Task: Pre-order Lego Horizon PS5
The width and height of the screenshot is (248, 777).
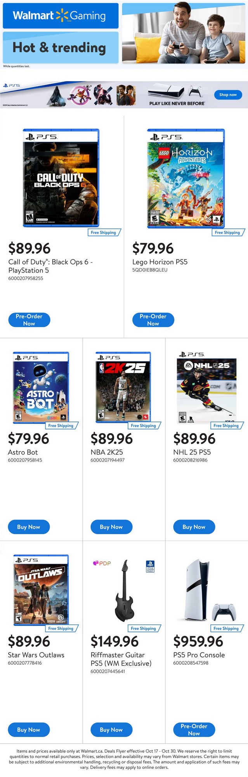Action: (153, 320)
